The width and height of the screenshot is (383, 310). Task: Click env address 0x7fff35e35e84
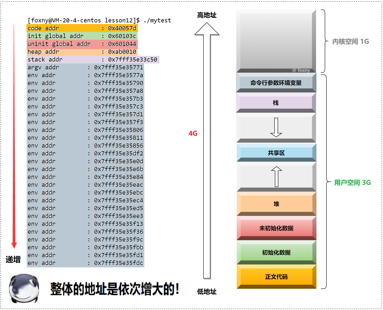point(119,177)
